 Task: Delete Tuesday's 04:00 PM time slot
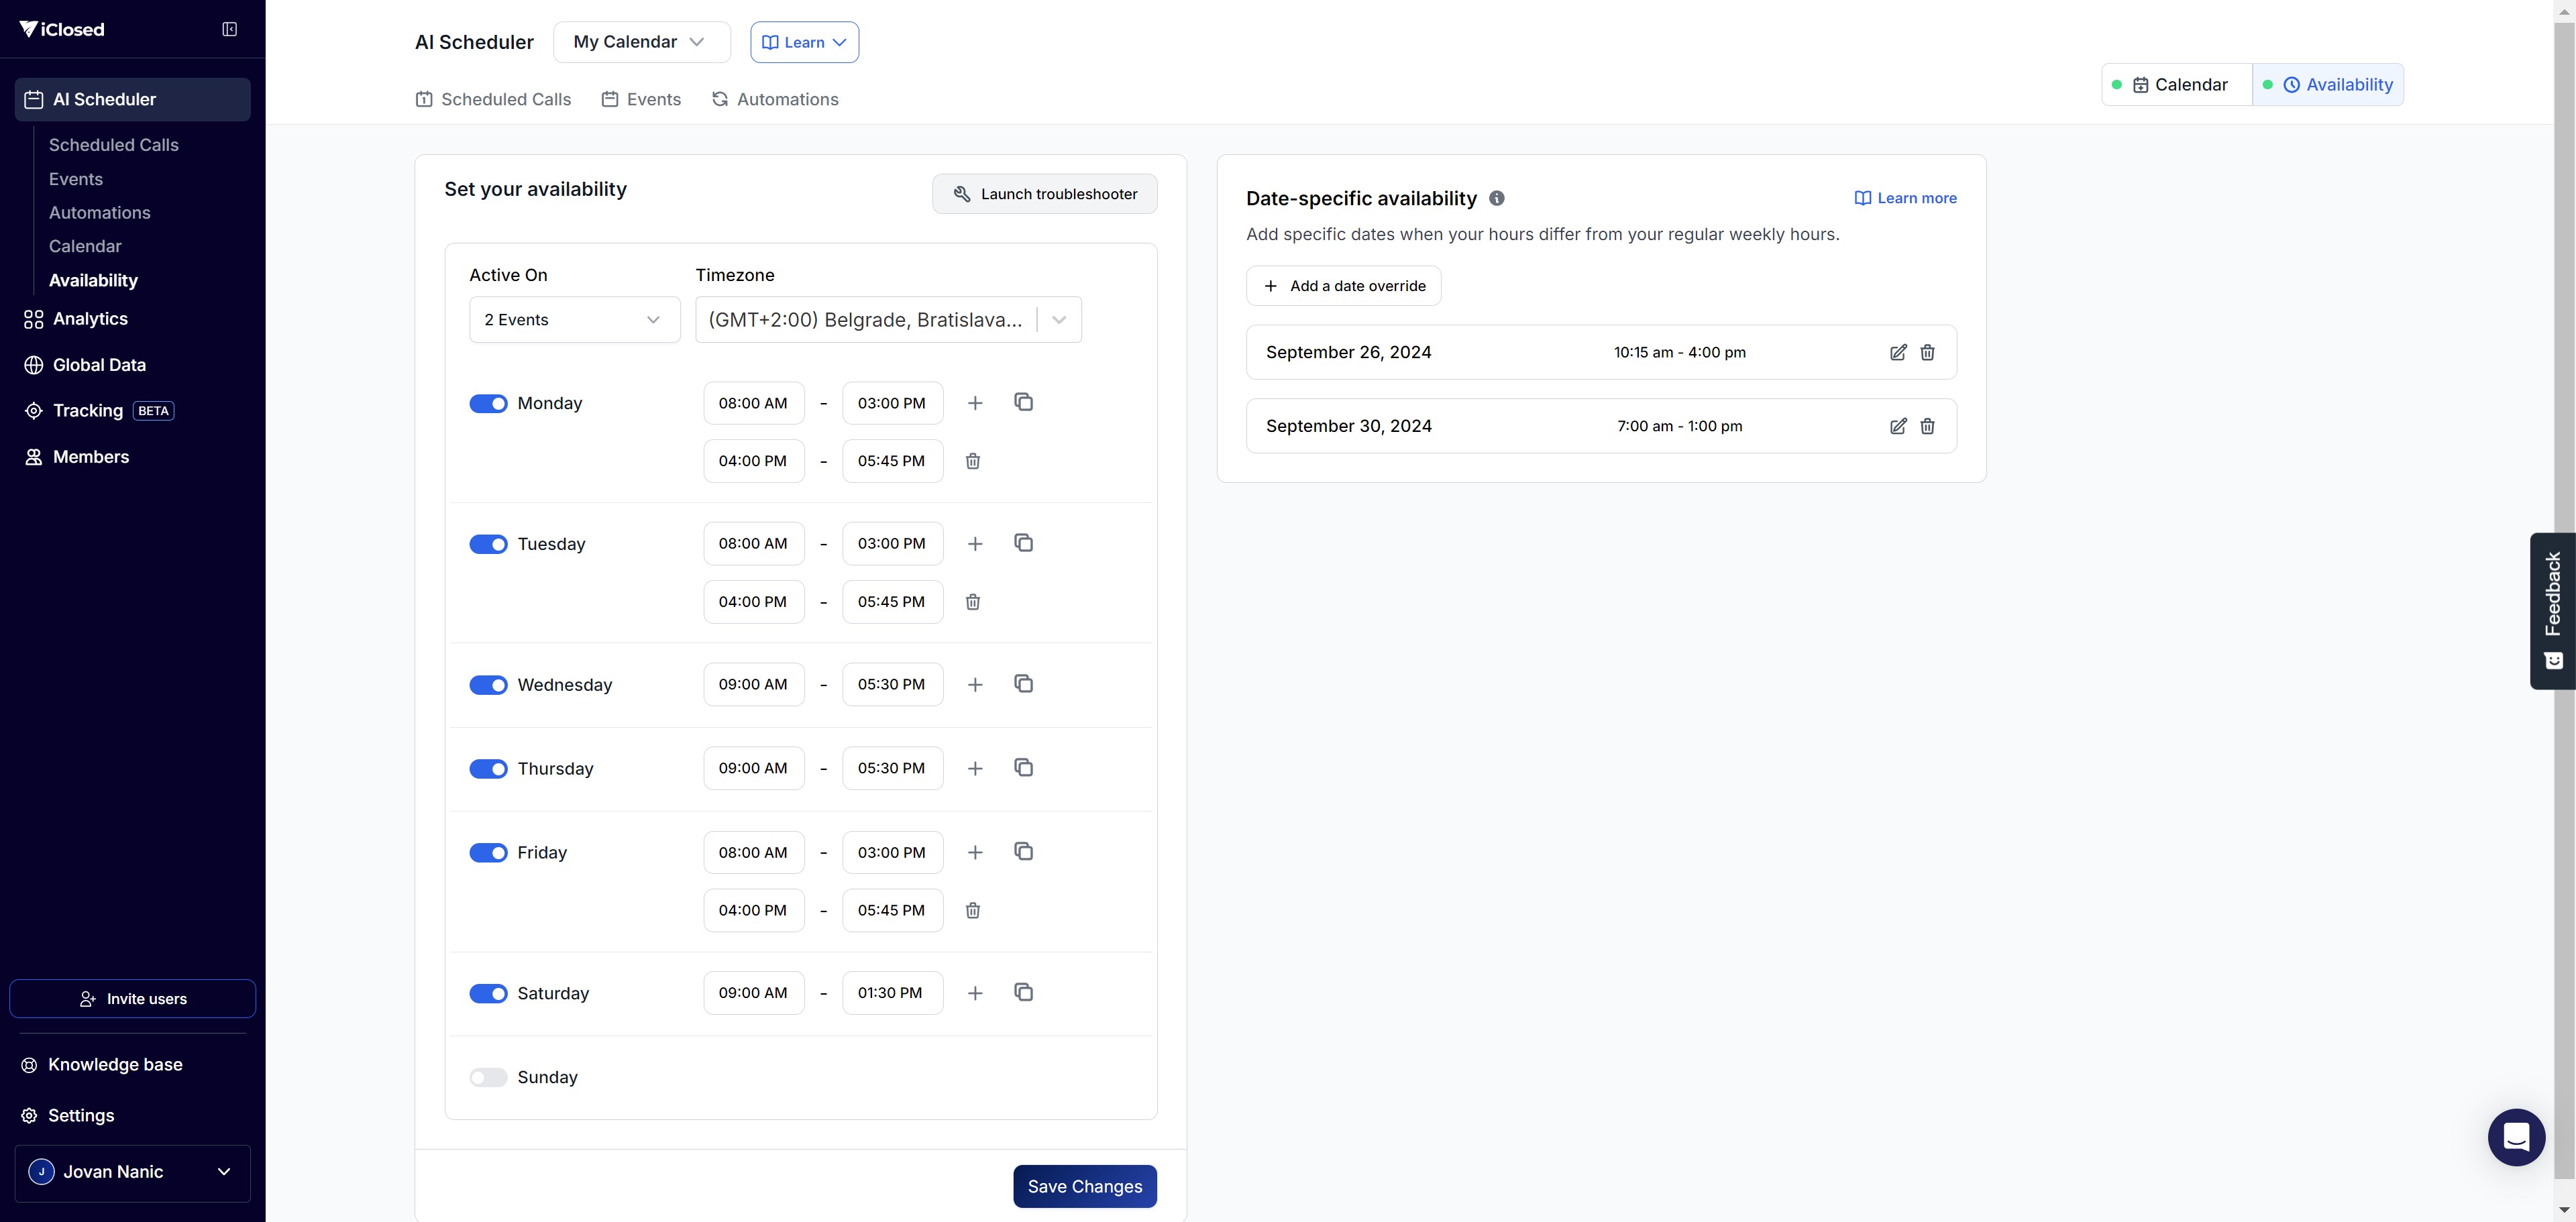click(x=972, y=602)
